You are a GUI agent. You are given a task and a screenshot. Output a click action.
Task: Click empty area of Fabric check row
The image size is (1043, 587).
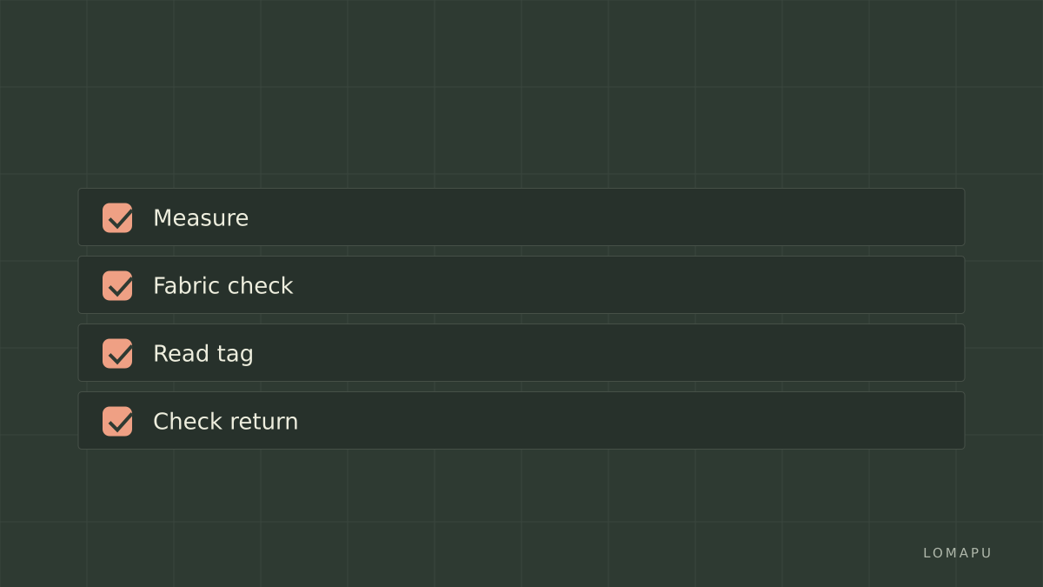[626, 285]
